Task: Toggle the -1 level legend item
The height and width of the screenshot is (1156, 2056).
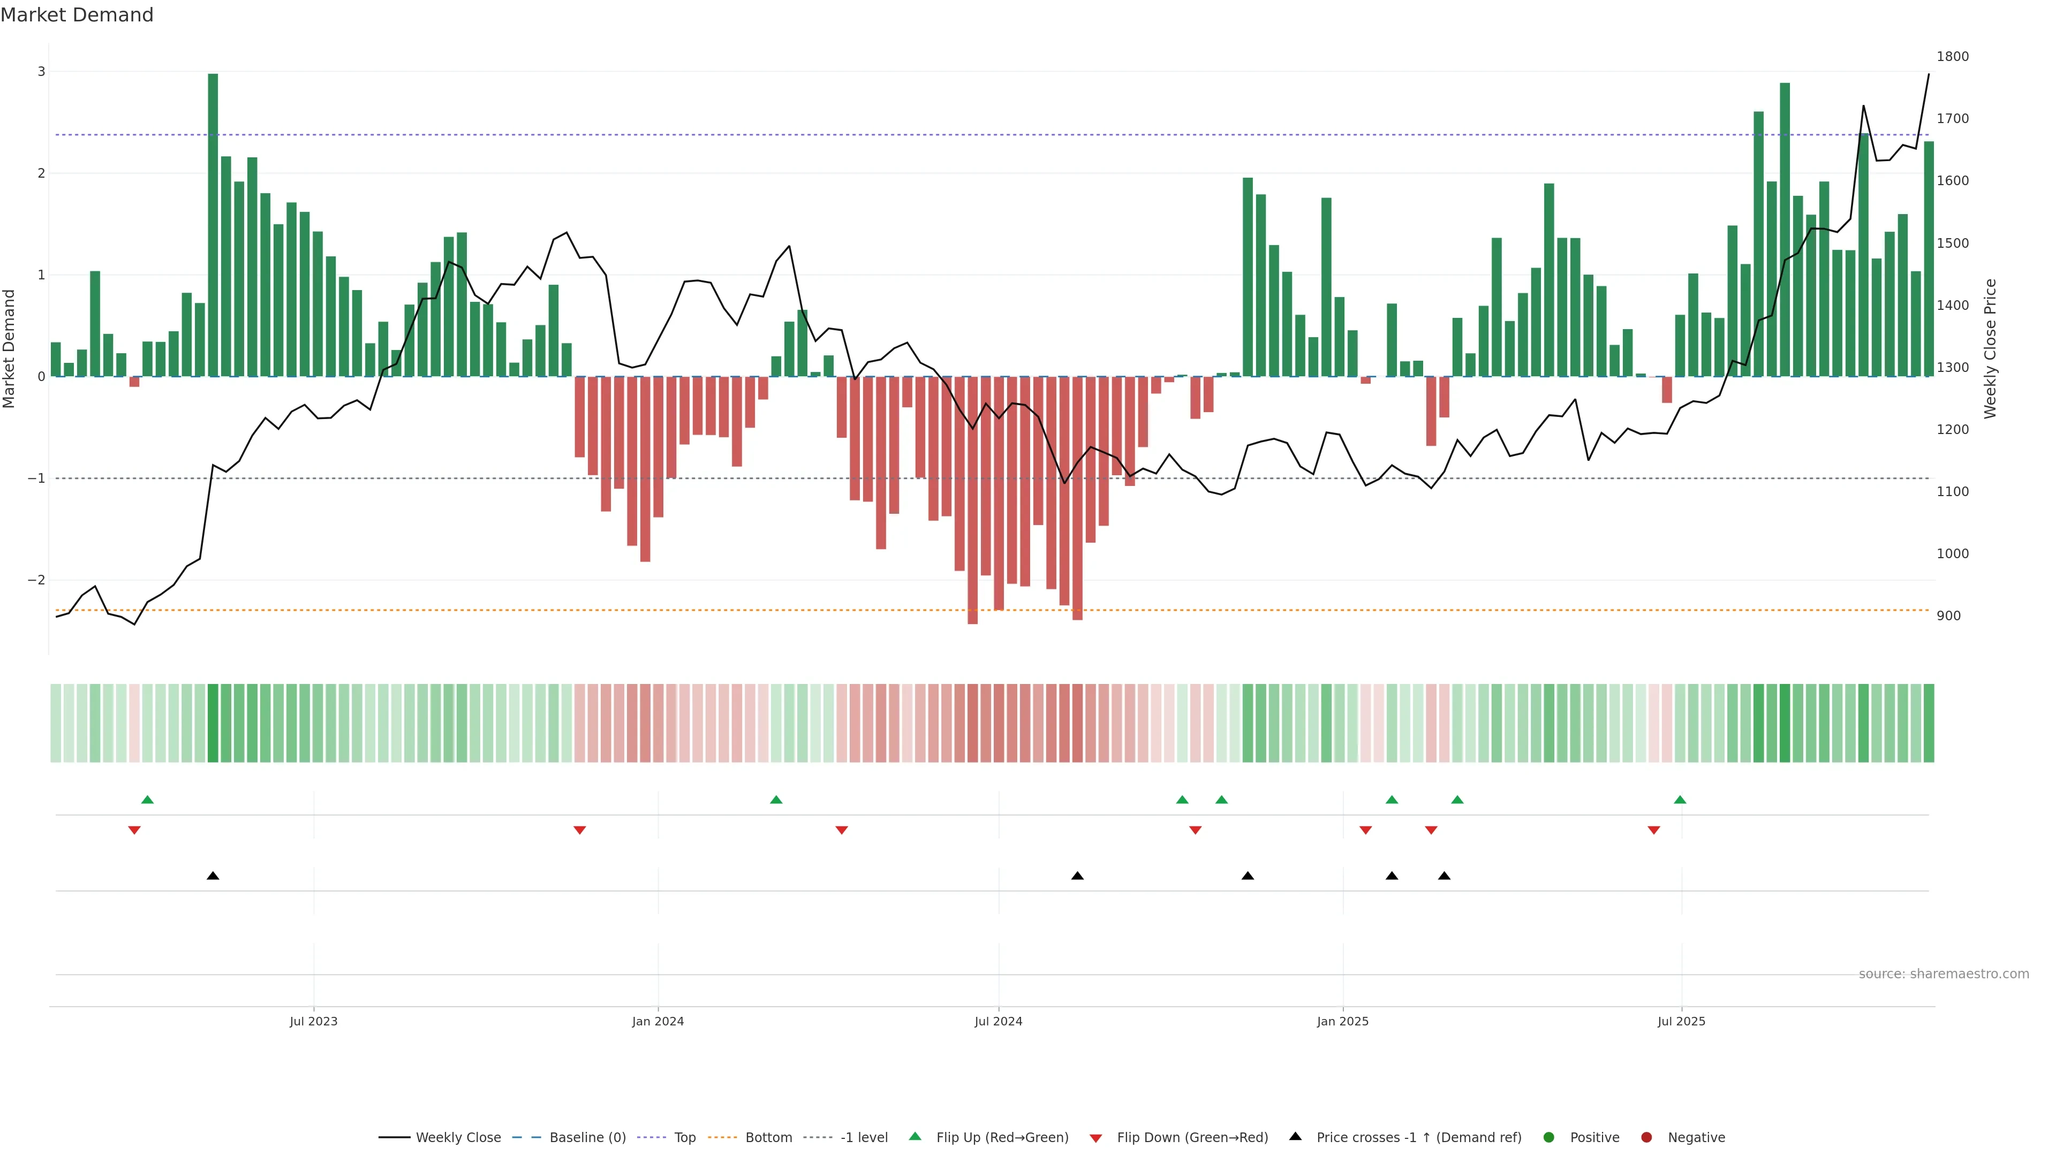Action: pyautogui.click(x=864, y=1137)
